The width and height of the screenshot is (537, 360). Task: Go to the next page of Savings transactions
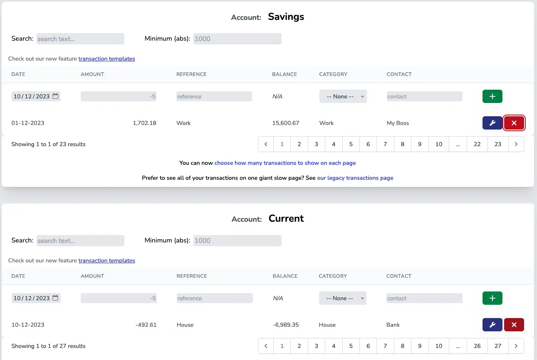pos(516,144)
